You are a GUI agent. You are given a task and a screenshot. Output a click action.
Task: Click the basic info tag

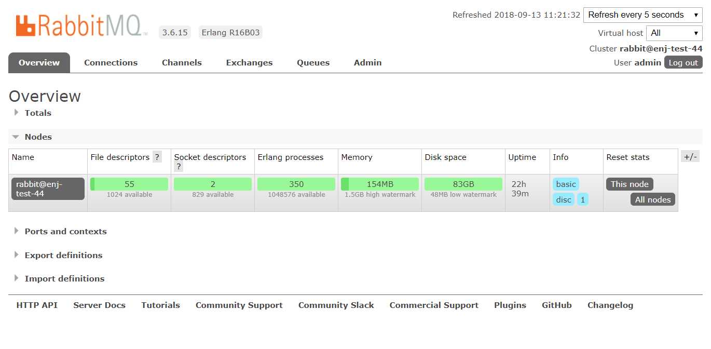point(566,184)
